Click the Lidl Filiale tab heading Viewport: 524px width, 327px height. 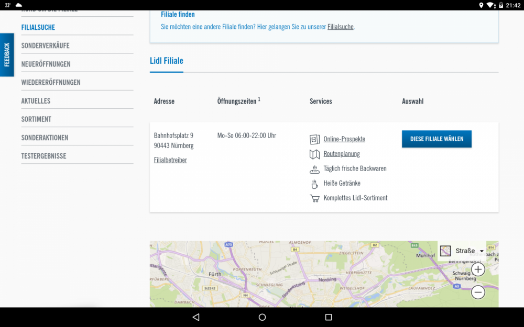(x=167, y=61)
